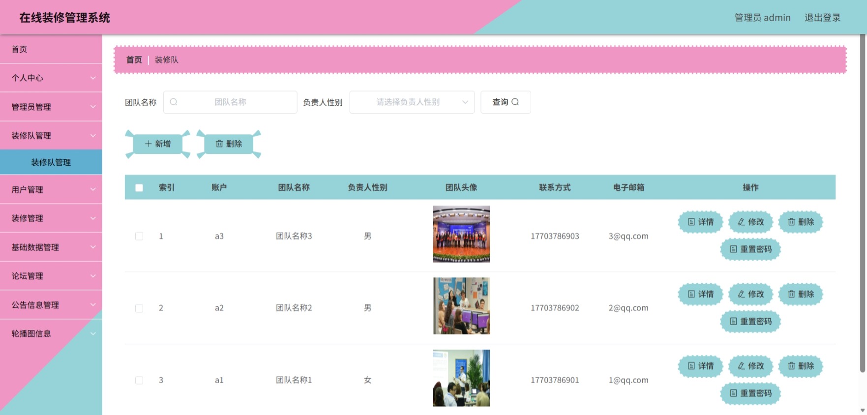
Task: Click 首页 in the breadcrumb bar
Action: coord(134,59)
